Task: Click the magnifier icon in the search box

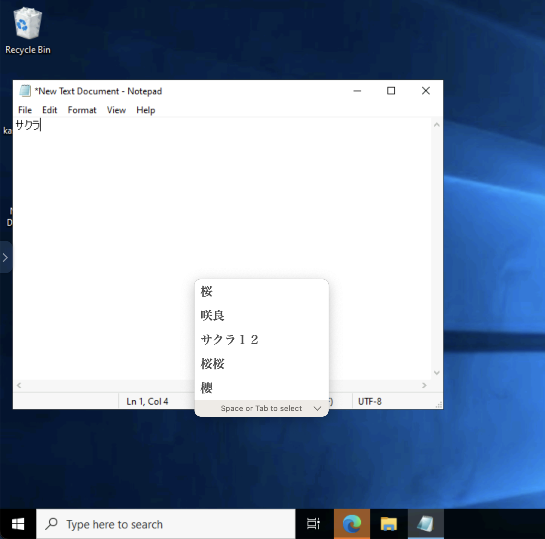Action: coord(51,524)
